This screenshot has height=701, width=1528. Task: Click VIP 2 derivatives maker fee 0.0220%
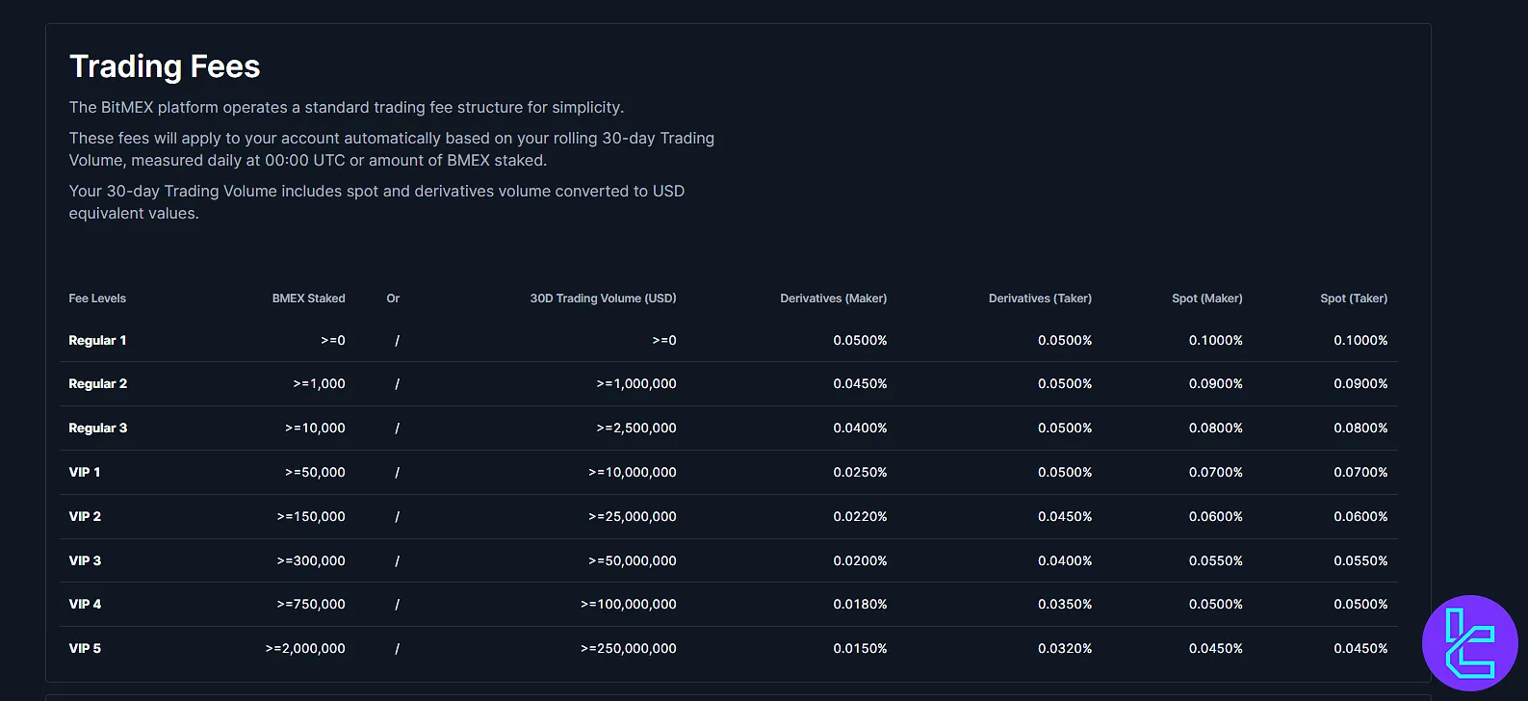pyautogui.click(x=860, y=516)
